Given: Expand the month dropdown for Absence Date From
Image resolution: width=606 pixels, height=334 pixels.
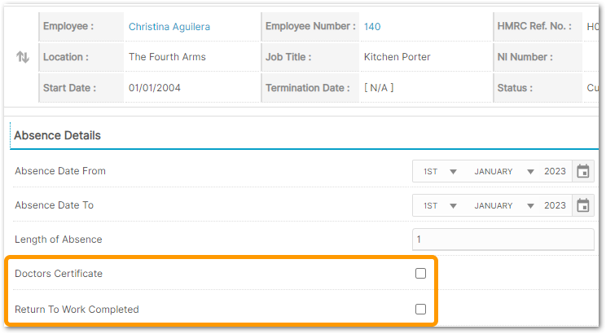Looking at the screenshot, I should coord(503,171).
